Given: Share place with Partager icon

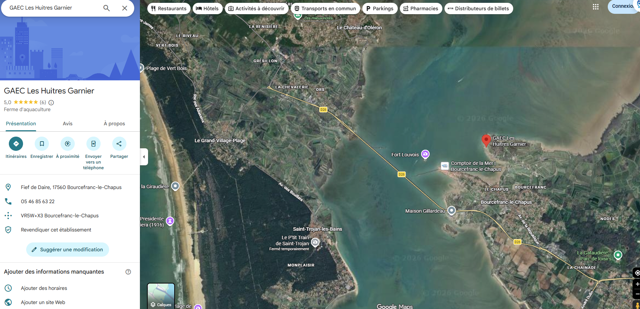Looking at the screenshot, I should (x=119, y=144).
